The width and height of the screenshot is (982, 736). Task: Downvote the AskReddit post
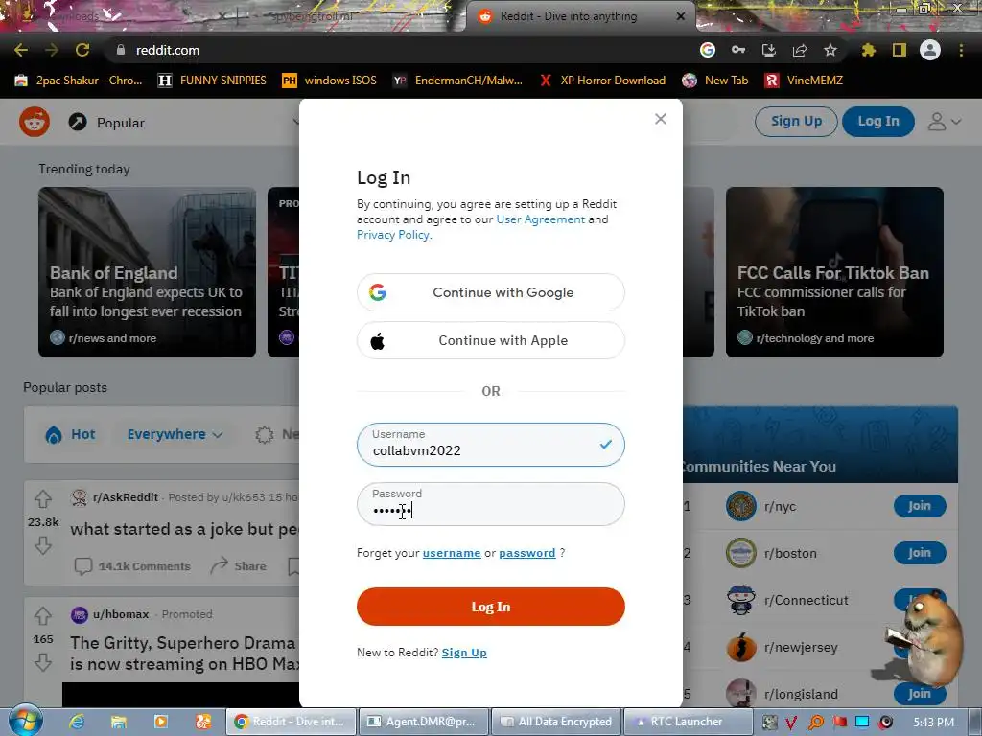(42, 545)
